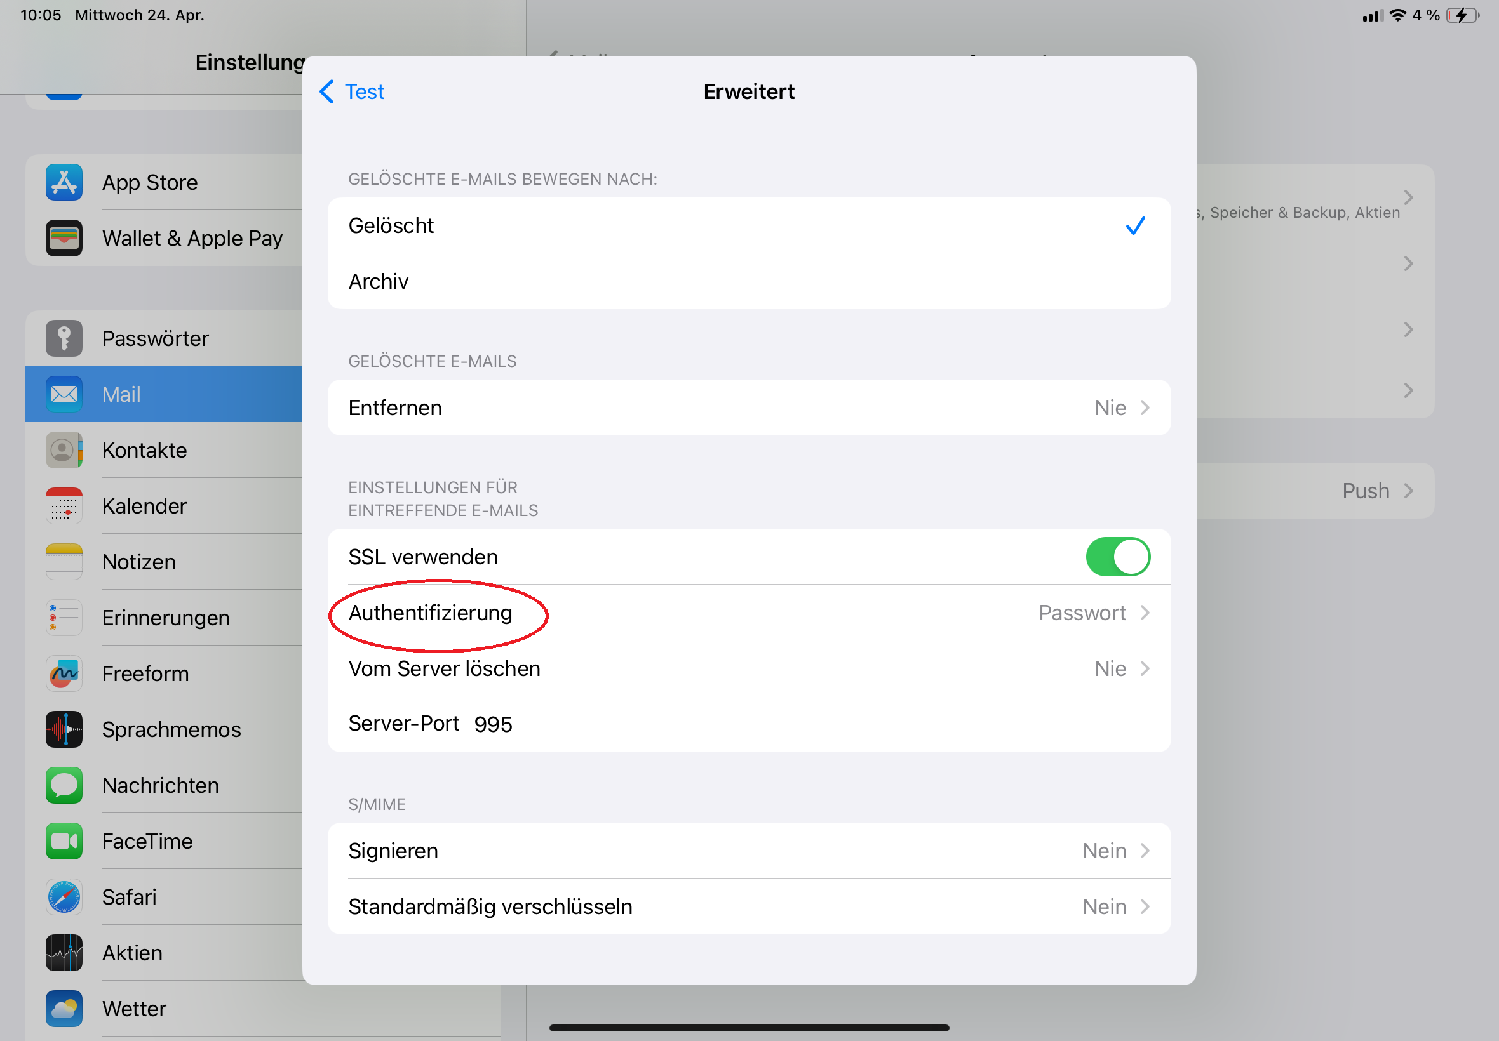Open Vom Server löschen options

pos(749,668)
